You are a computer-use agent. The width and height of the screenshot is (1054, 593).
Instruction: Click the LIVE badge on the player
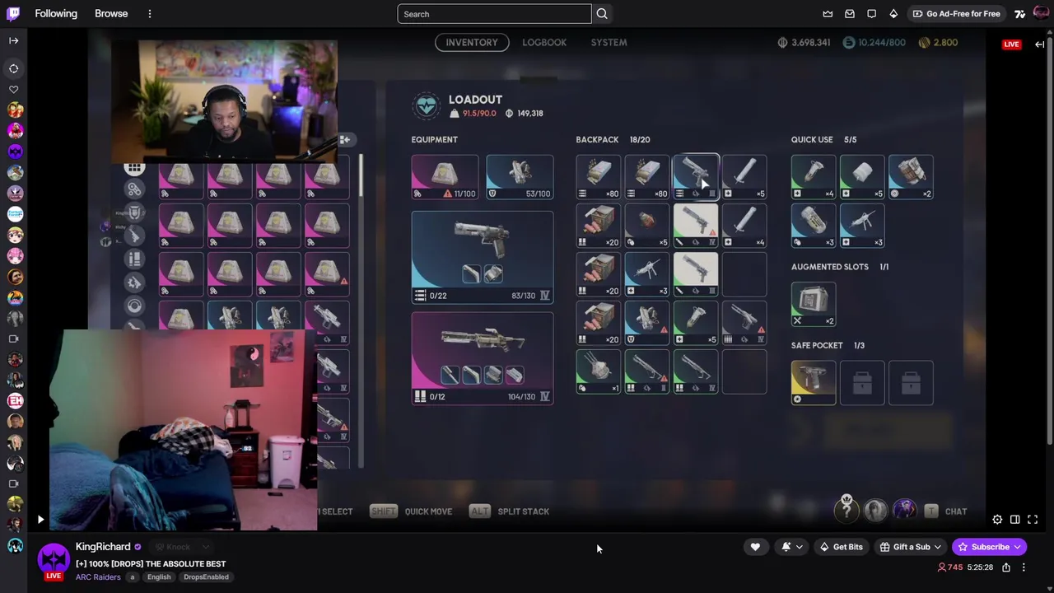click(x=1011, y=44)
